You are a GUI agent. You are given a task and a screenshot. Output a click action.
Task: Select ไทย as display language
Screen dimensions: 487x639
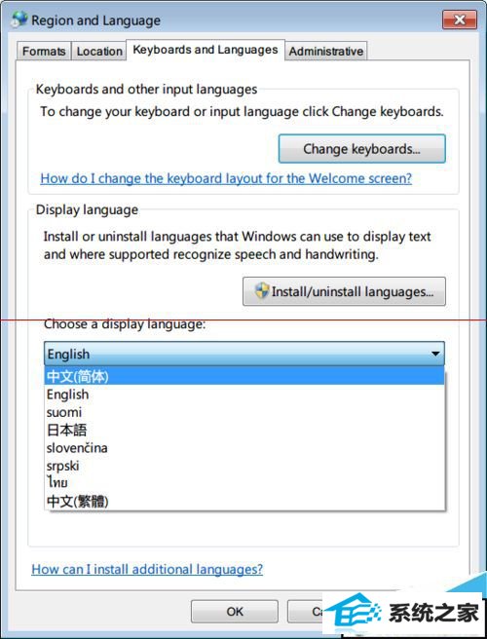click(244, 483)
